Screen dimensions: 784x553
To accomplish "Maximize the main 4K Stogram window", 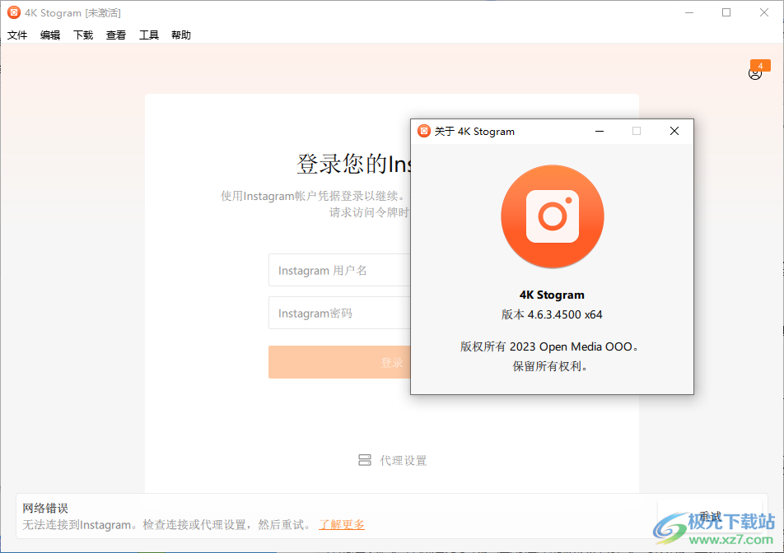I will pos(726,12).
